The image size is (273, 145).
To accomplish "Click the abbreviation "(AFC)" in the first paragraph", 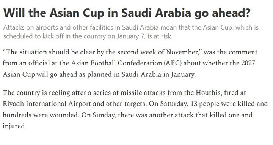I will 173,63.
